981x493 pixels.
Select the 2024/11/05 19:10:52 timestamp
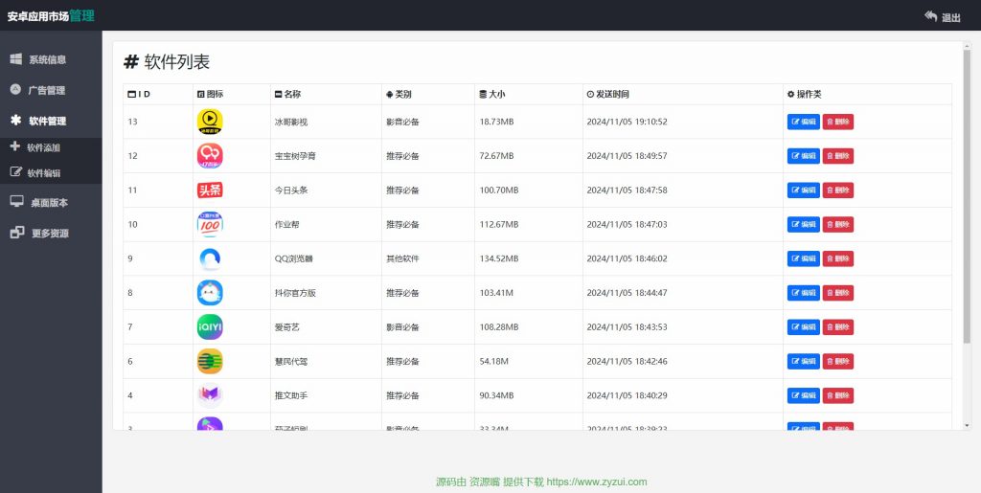(627, 122)
